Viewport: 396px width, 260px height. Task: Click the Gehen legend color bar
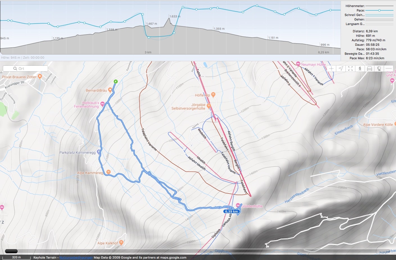click(x=379, y=19)
